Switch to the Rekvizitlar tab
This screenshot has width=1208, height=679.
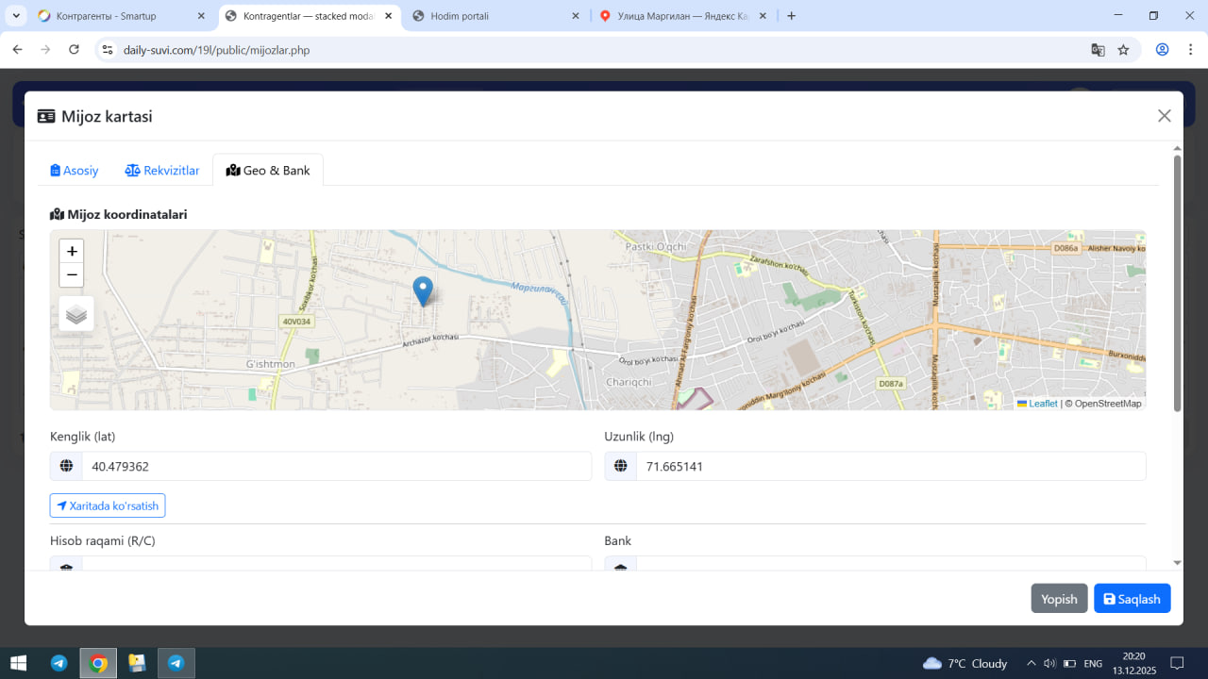pos(162,171)
